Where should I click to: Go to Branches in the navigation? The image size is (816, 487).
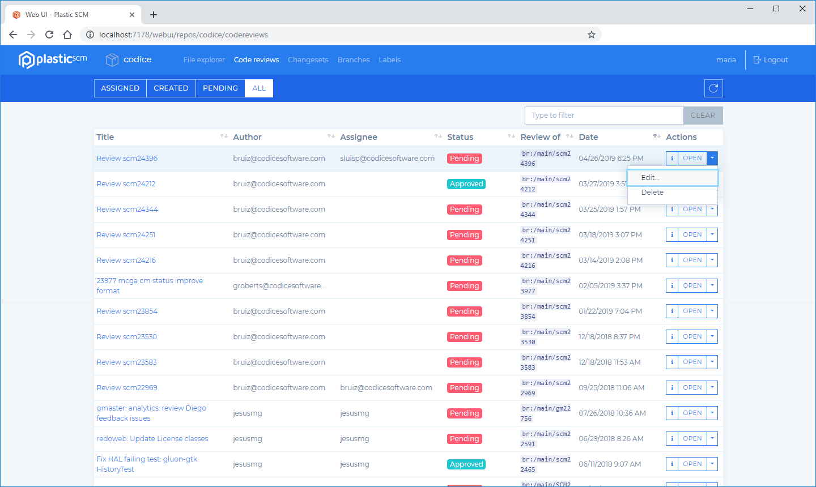point(354,60)
